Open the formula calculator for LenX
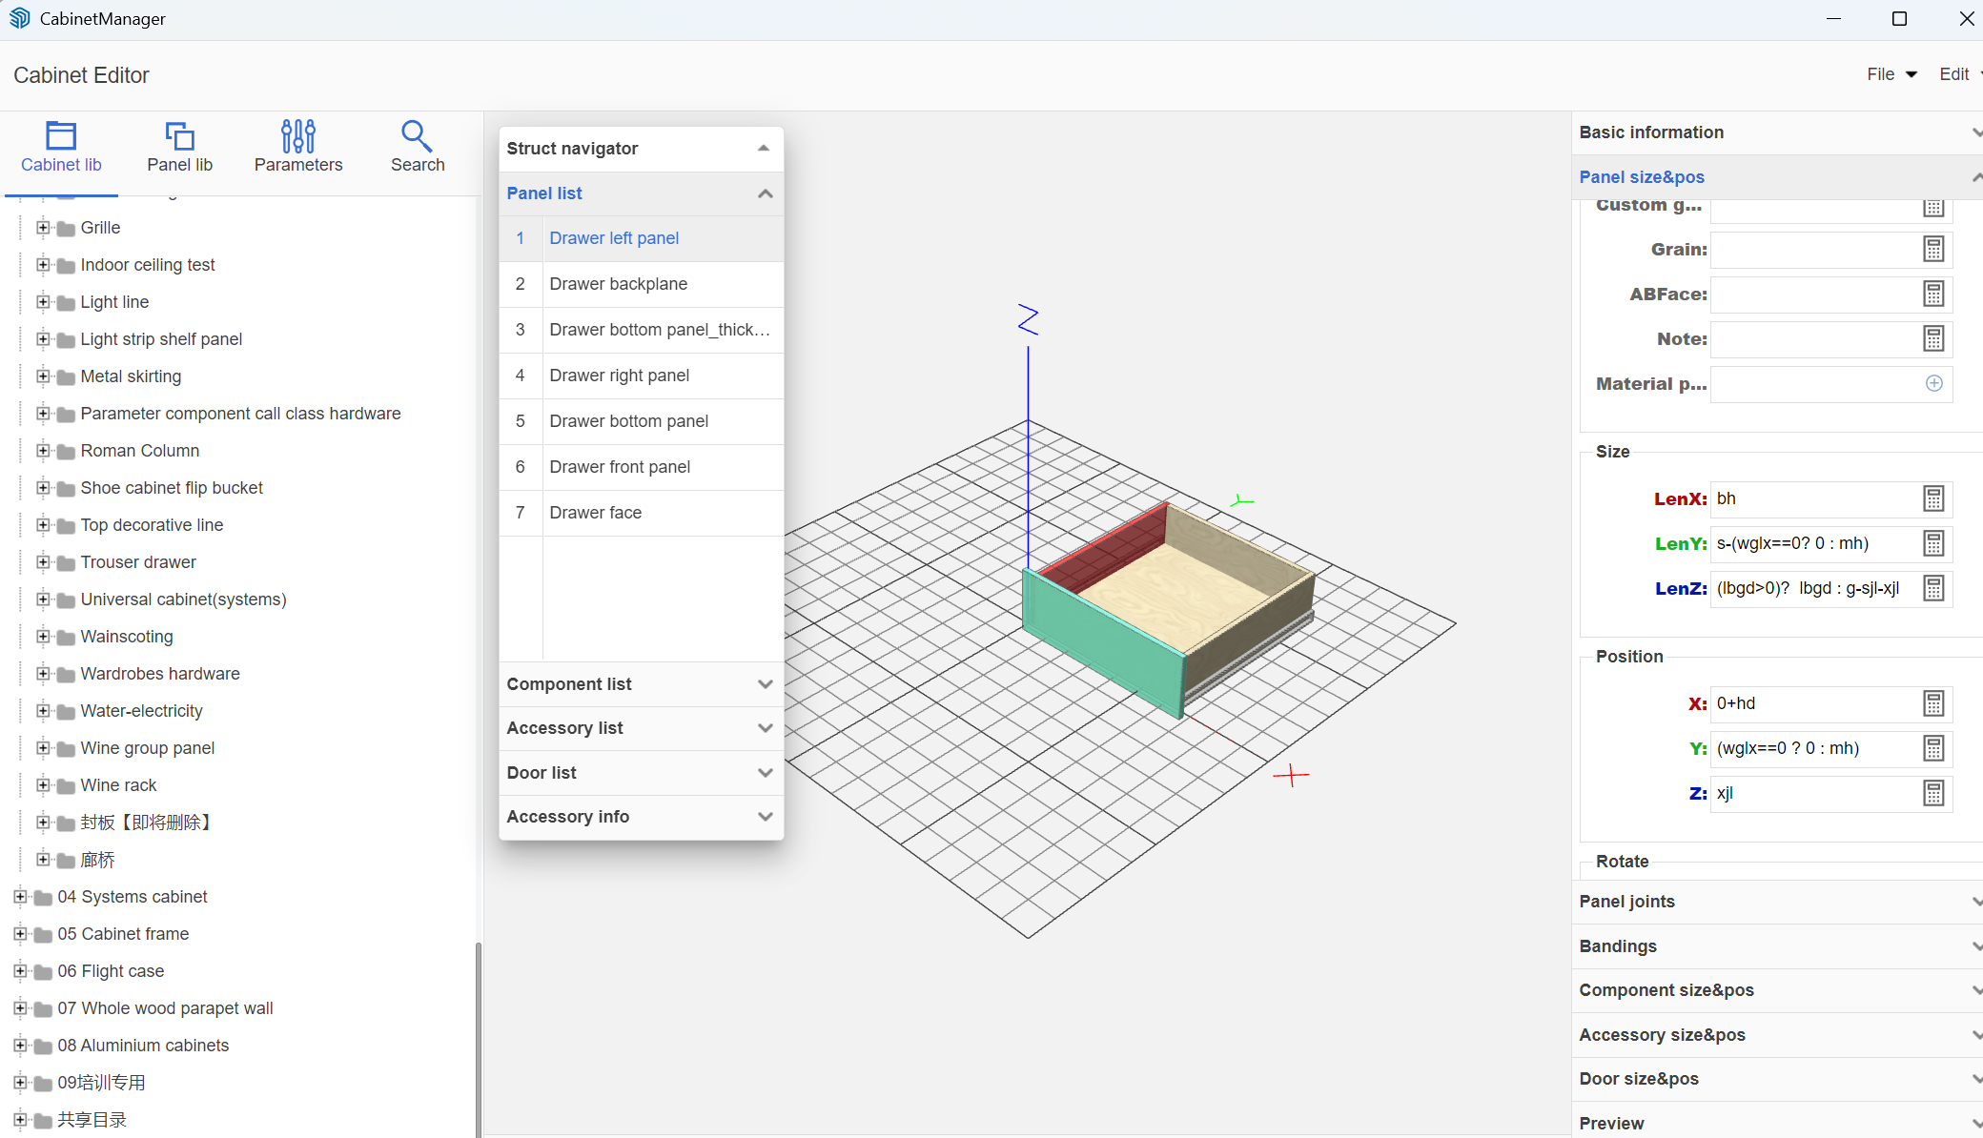The image size is (1983, 1138). 1933,498
